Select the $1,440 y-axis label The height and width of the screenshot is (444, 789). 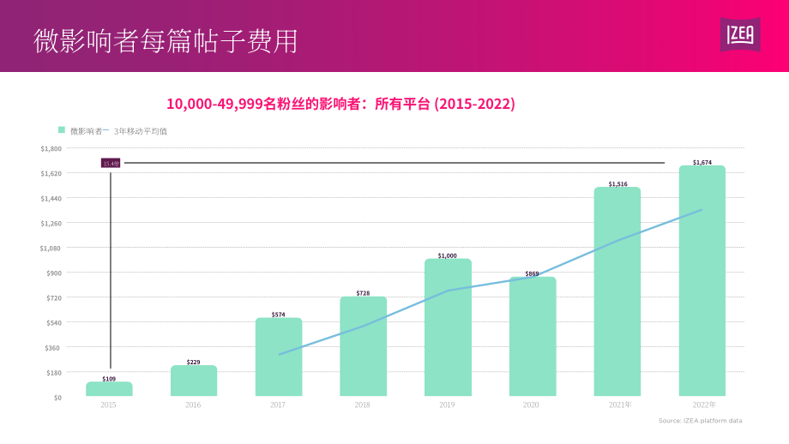[51, 199]
